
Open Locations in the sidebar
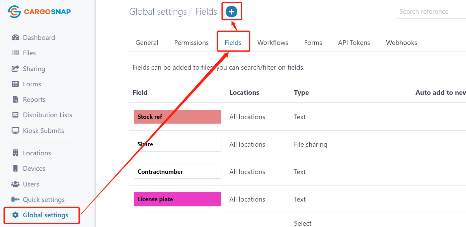(31, 153)
